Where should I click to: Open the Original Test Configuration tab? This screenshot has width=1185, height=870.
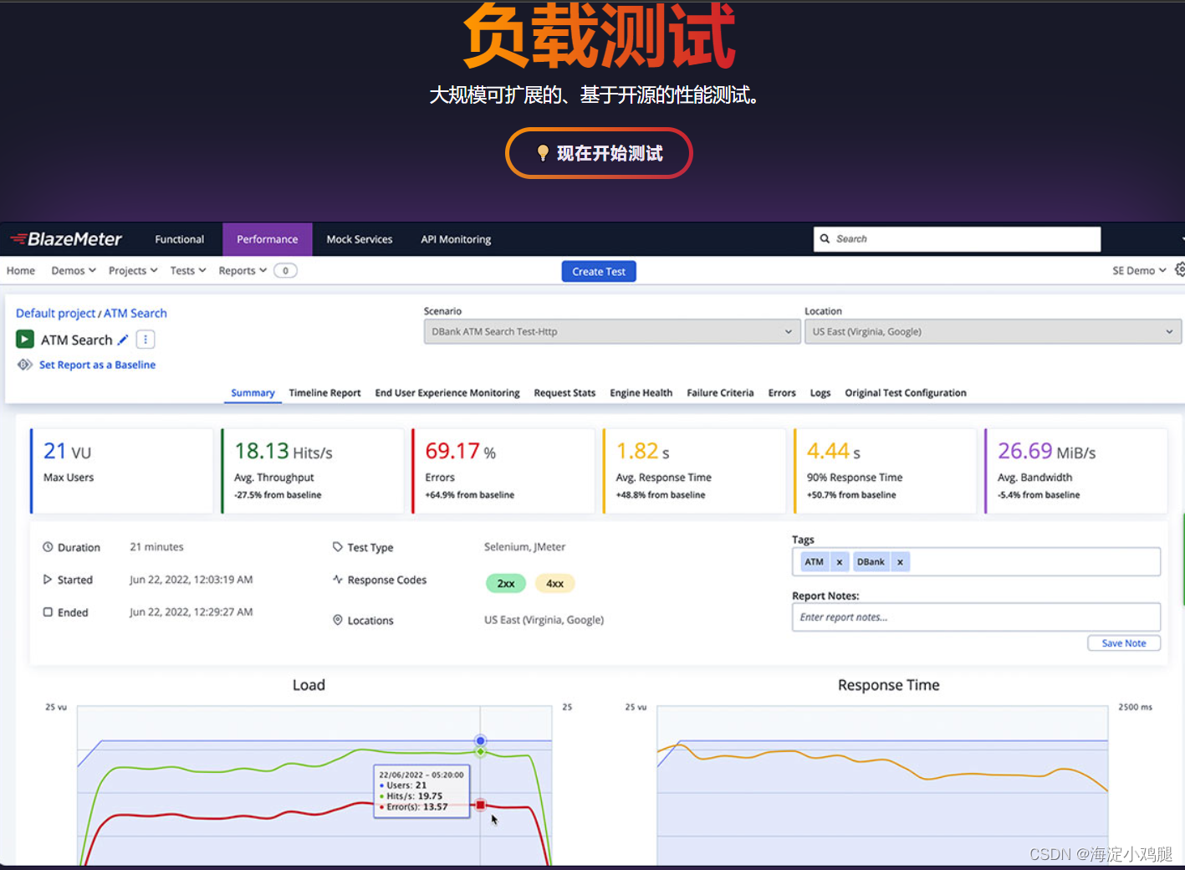(x=906, y=392)
